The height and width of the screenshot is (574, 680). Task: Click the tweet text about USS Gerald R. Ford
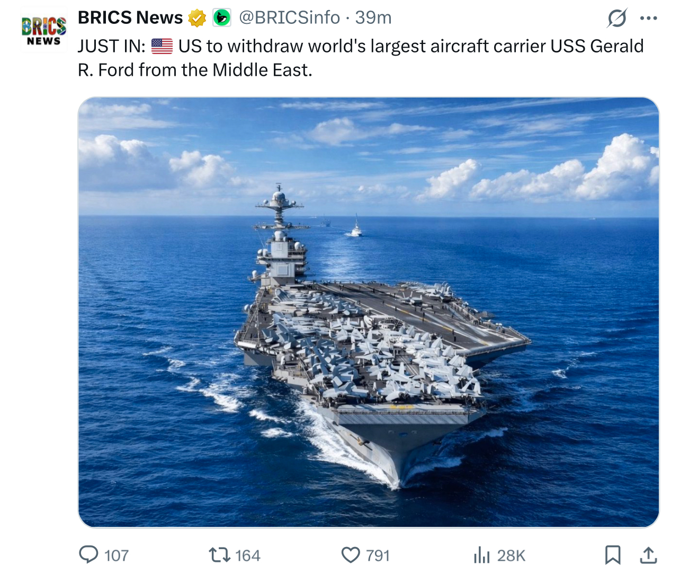[x=361, y=58]
